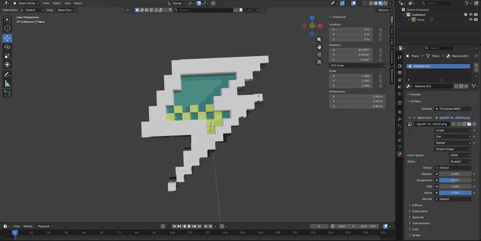Adjust the Roughness slider
Image resolution: width=481 pixels, height=241 pixels.
pos(455,180)
